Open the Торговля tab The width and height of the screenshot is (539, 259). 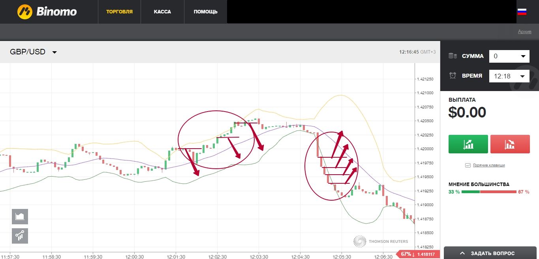point(119,12)
